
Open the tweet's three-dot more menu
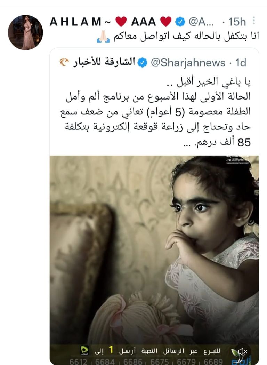point(254,21)
